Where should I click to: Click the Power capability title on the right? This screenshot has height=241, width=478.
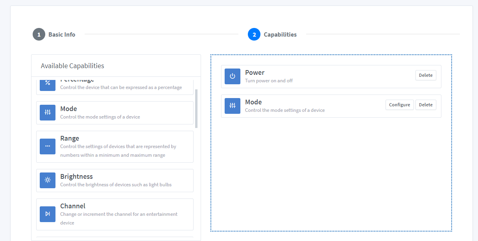click(x=255, y=72)
